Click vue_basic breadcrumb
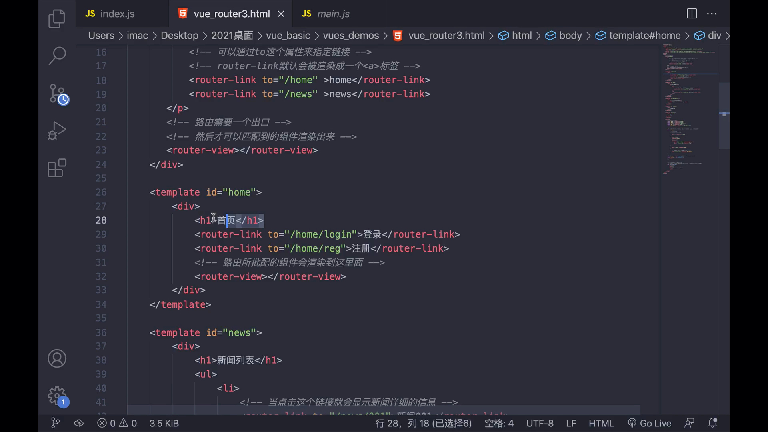Image resolution: width=768 pixels, height=432 pixels. (288, 36)
